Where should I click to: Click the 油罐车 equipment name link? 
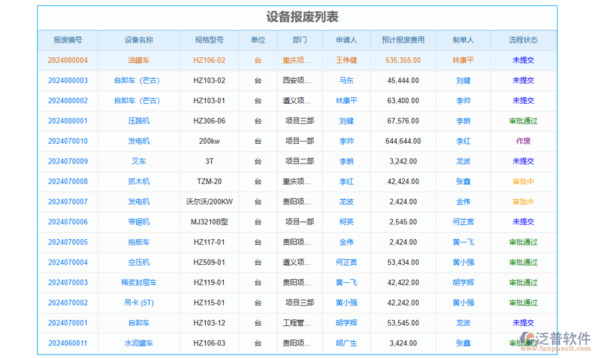coord(139,60)
